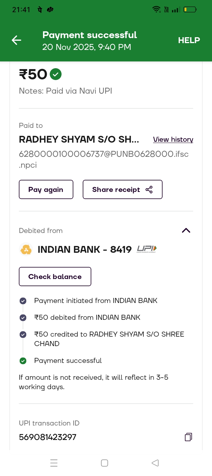
Task: Tap the back arrow icon
Action: [x=16, y=40]
